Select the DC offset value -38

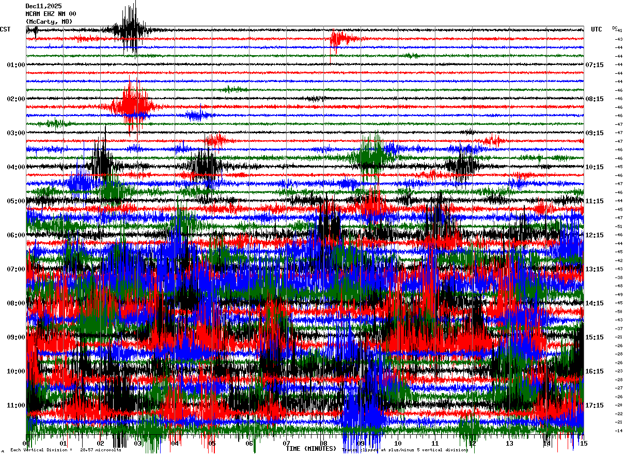[618, 278]
